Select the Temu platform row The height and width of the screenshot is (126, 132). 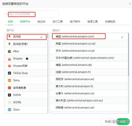(26, 80)
